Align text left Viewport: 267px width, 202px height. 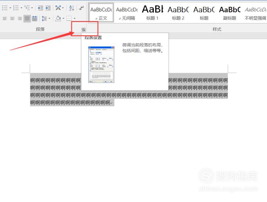(5, 18)
